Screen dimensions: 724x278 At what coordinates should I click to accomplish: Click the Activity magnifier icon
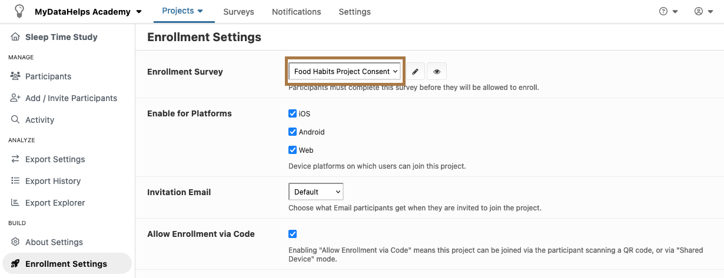15,120
